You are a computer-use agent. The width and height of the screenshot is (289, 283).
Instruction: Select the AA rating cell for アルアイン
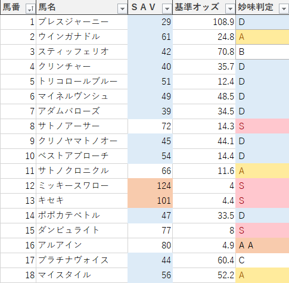[262, 245]
